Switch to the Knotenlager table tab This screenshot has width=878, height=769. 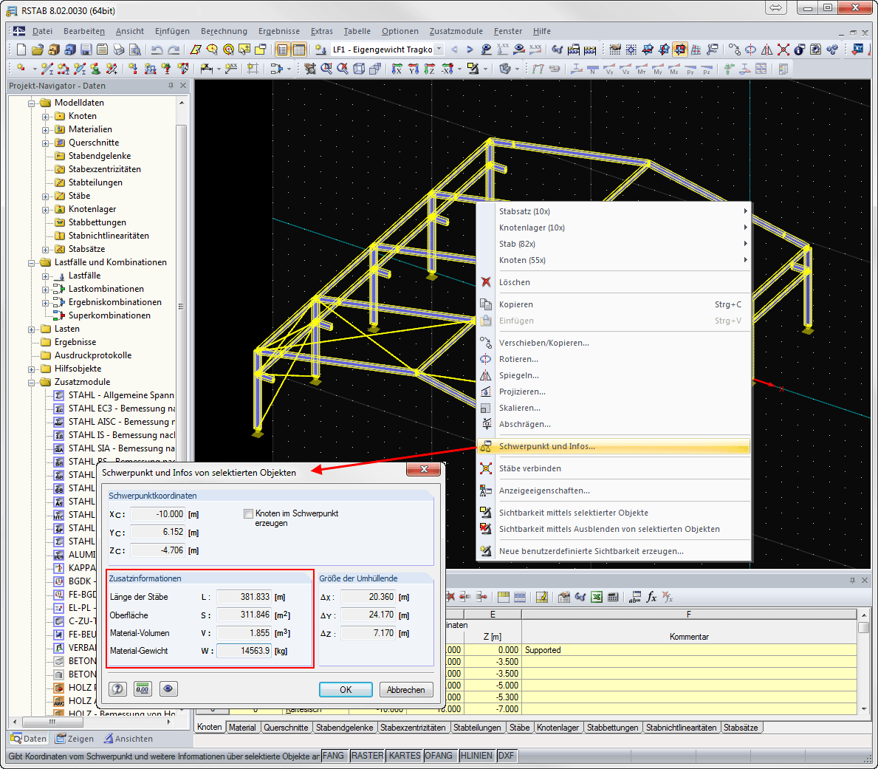(x=558, y=728)
